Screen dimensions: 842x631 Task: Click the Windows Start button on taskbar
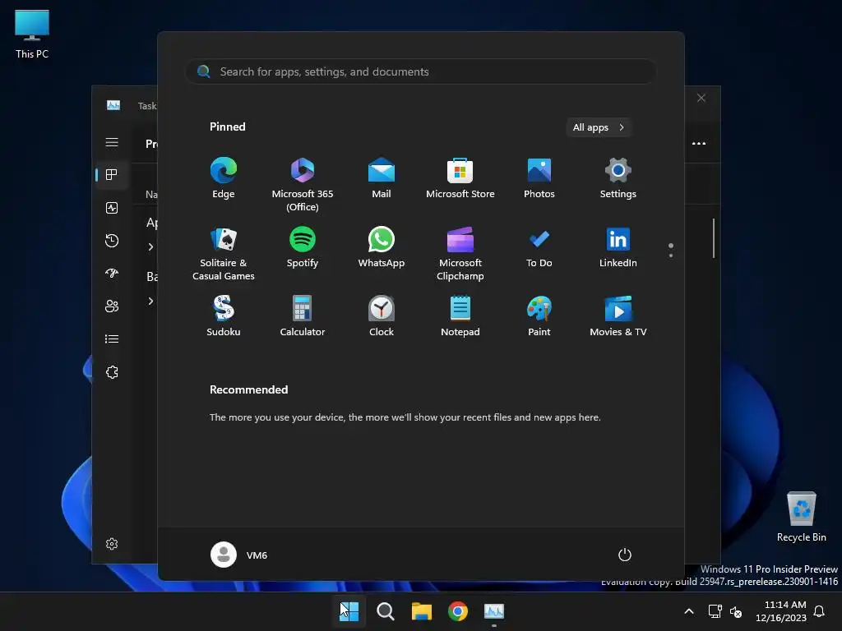[349, 611]
